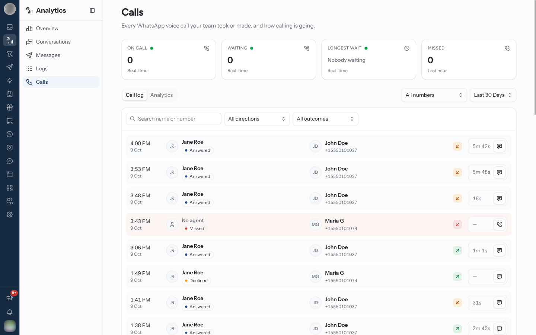
Task: Click the Missed status badge on the 3:43 PM row
Action: pyautogui.click(x=194, y=229)
